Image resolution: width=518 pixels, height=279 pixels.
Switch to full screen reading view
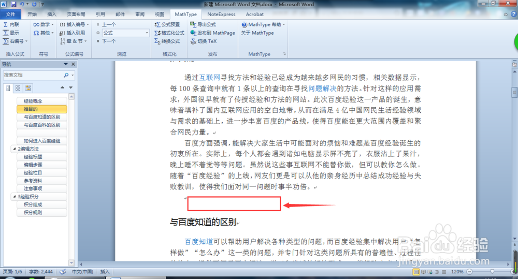coord(423,272)
